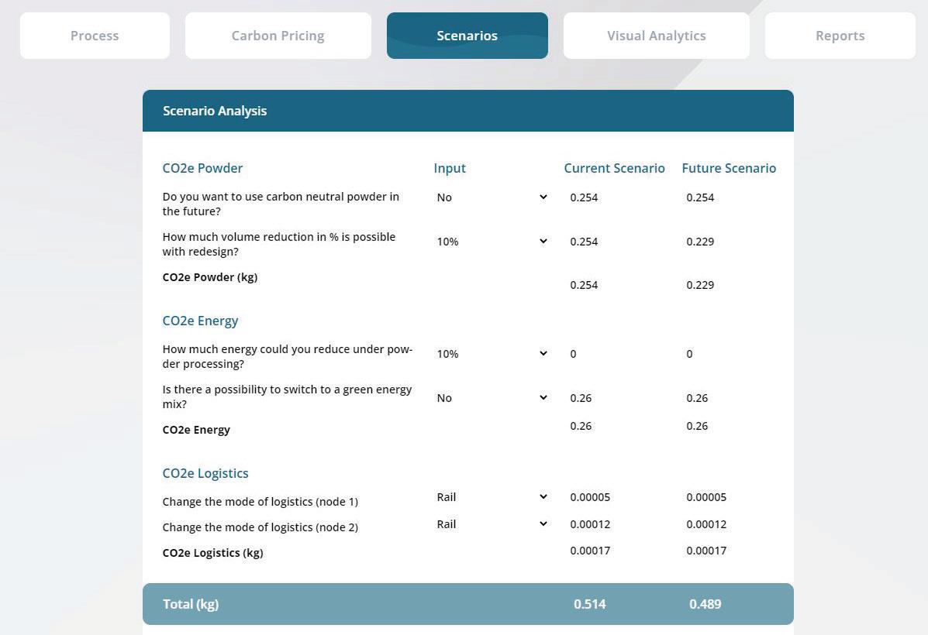Click the carbon neutral powder dropdown chevron
The width and height of the screenshot is (928, 635).
(543, 197)
